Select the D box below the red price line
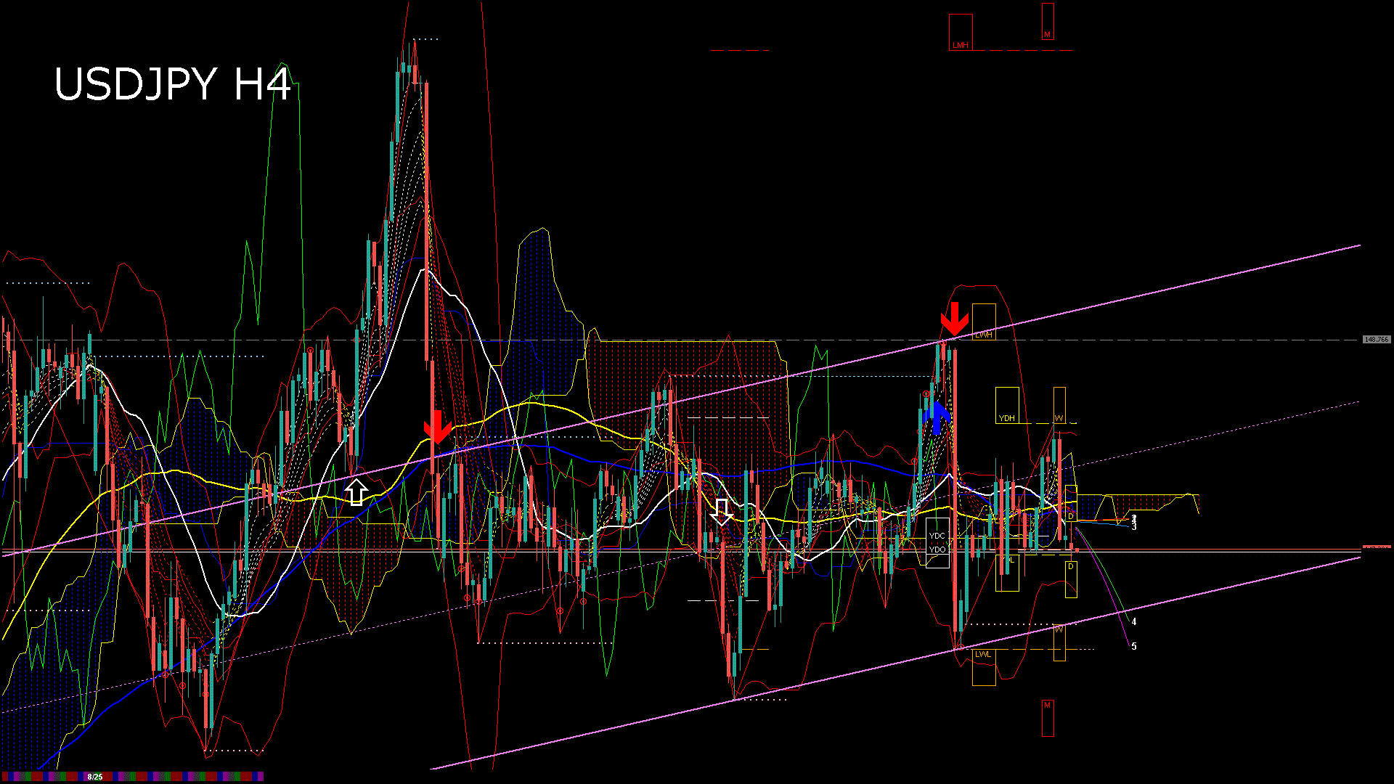Screen dimensions: 1394x784 pos(1071,579)
